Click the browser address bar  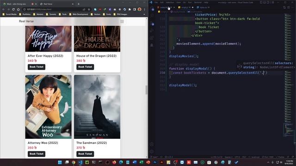(56, 9)
